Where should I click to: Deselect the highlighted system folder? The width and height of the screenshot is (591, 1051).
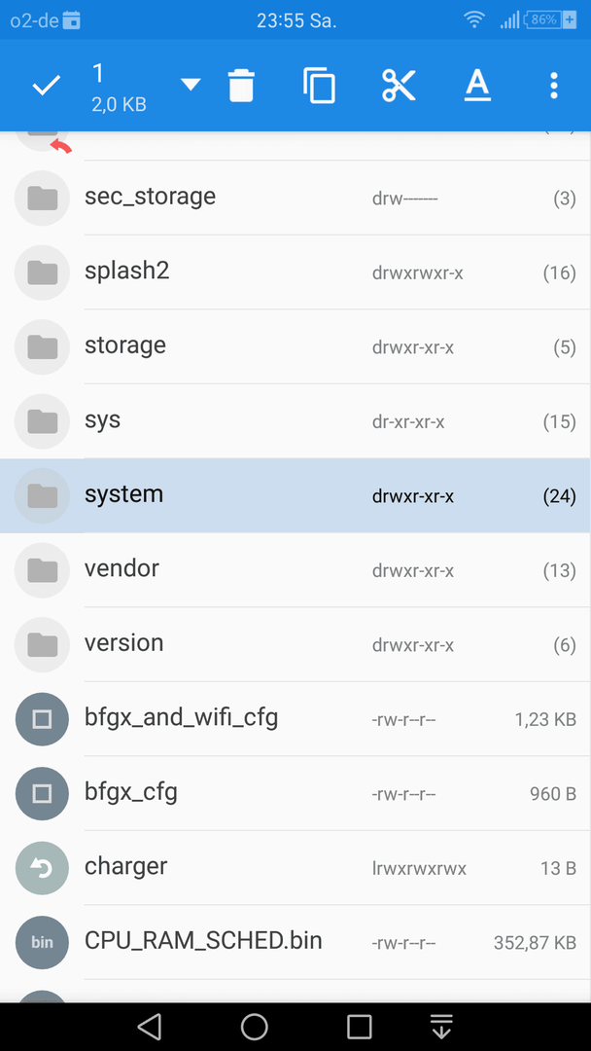(x=295, y=496)
